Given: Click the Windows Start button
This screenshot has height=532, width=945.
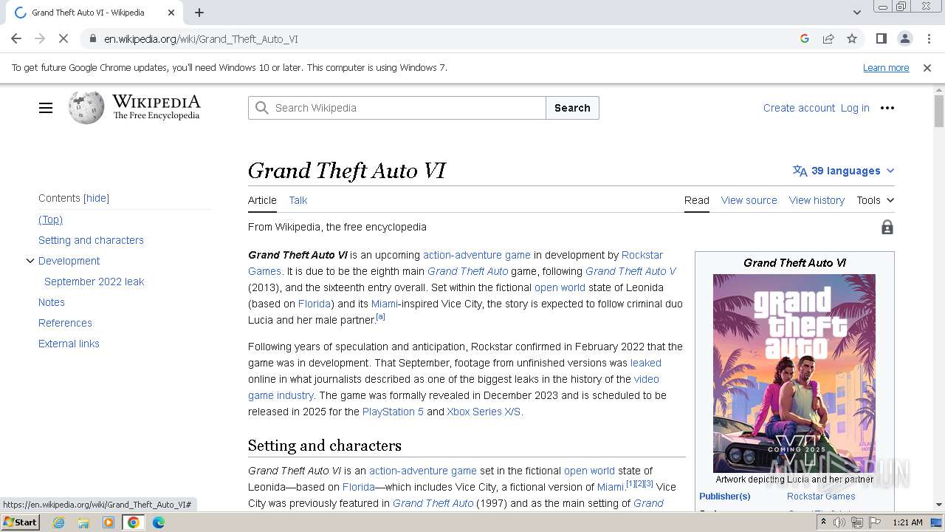Looking at the screenshot, I should (21, 522).
